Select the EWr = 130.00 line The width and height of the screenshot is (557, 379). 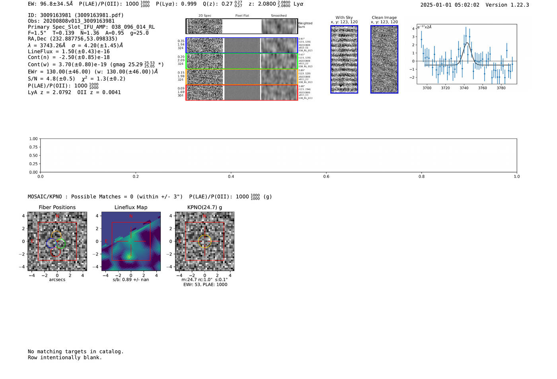(x=93, y=72)
